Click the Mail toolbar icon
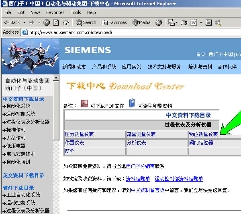Viewport: 241px width, 214px height. tap(172, 22)
